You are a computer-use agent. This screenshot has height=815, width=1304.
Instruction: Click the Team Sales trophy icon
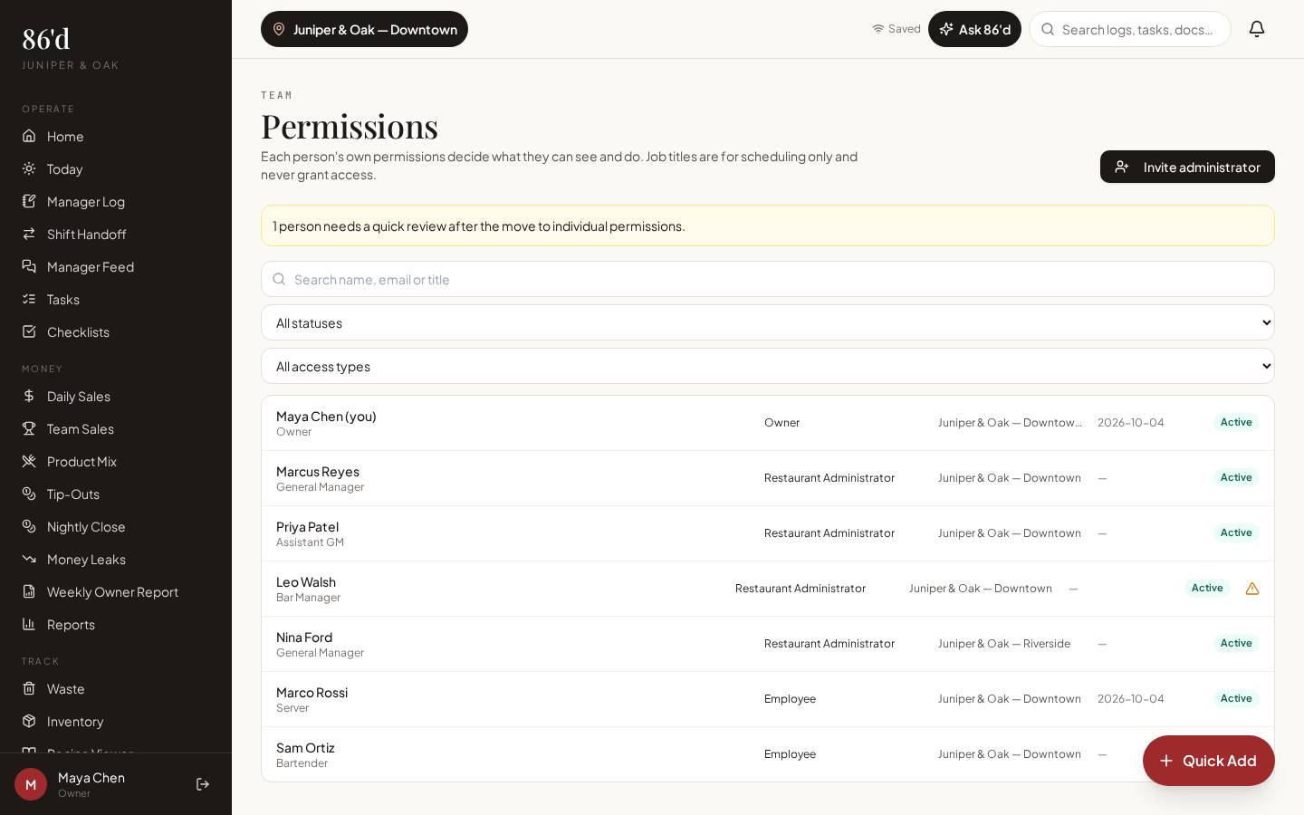29,428
